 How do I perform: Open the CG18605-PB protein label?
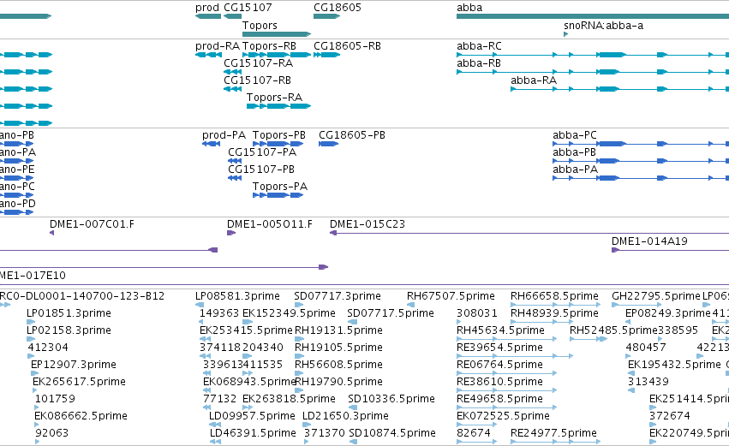352,135
